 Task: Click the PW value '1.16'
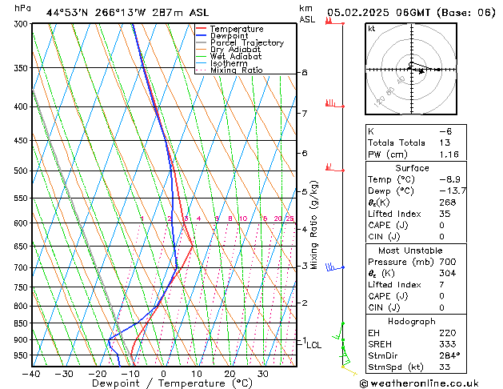coord(449,154)
